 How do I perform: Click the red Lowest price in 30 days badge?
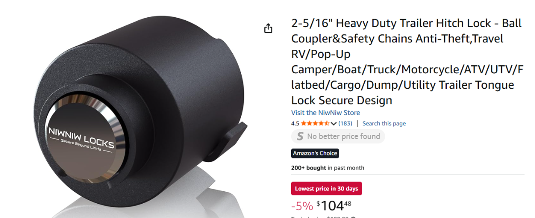point(326,189)
